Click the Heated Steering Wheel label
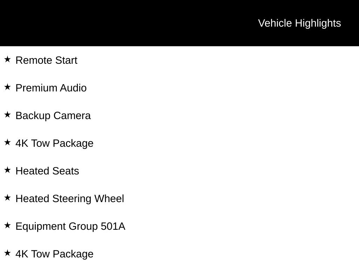 click(70, 199)
